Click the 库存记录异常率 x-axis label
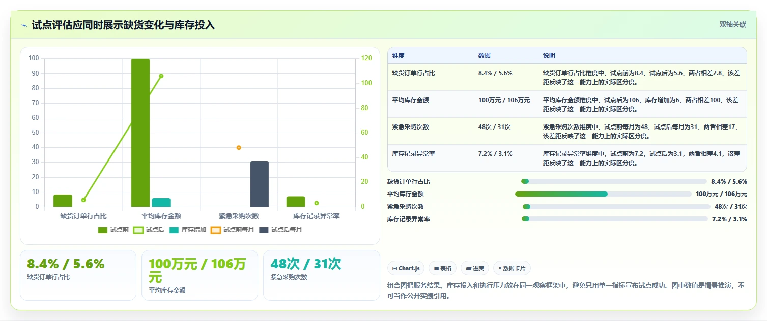This screenshot has width=767, height=321. point(316,216)
